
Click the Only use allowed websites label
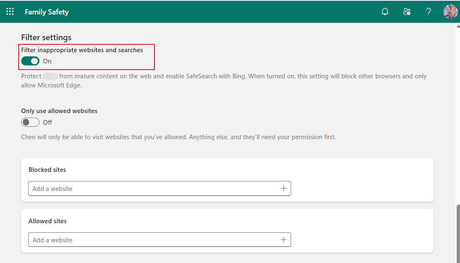(59, 111)
